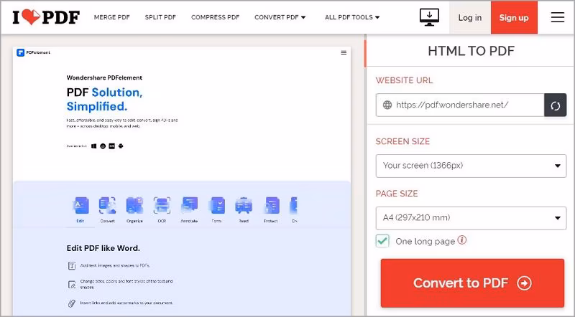Click the 'PDF Solution, Simplified.' headline
This screenshot has width=575, height=317.
click(x=104, y=99)
